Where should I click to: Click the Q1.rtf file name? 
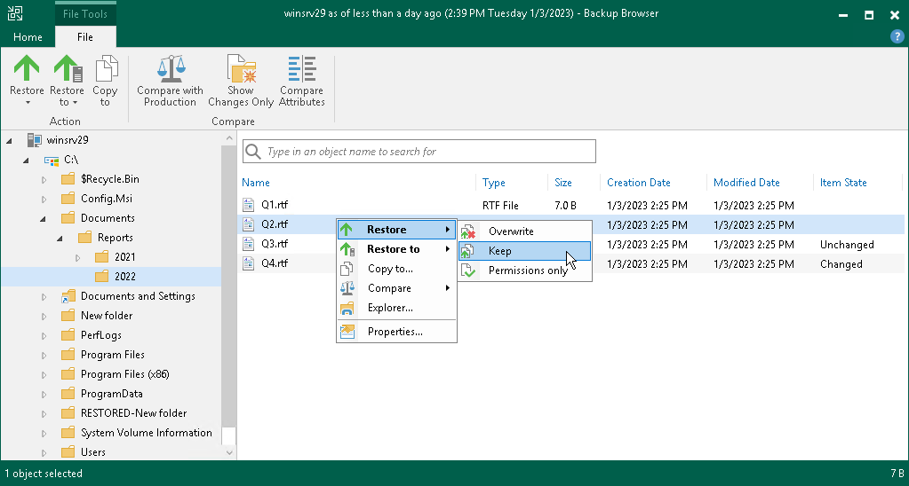pos(275,205)
